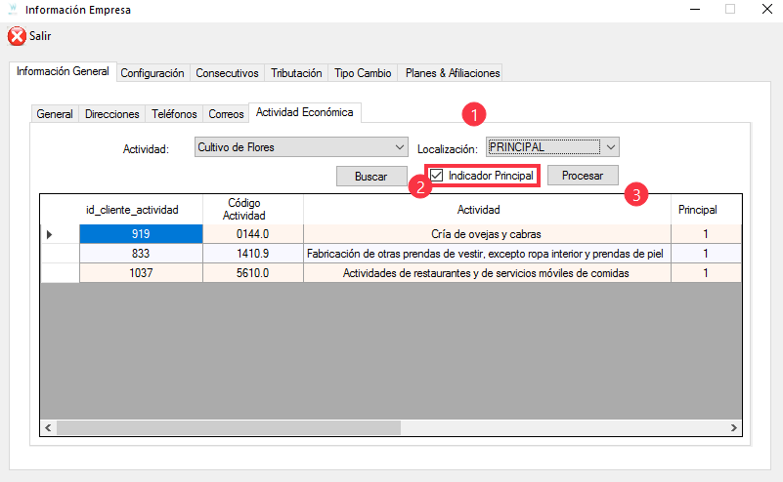Select the cell with id 833
783x482 pixels.
click(141, 254)
